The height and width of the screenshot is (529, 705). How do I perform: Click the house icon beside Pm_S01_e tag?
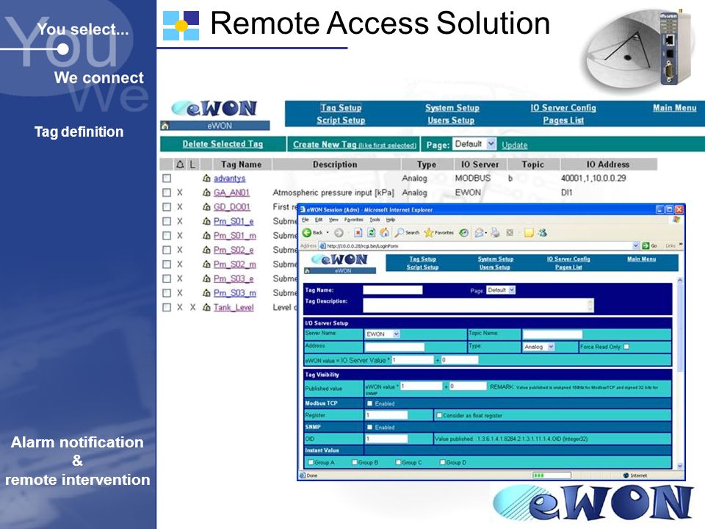coord(206,221)
